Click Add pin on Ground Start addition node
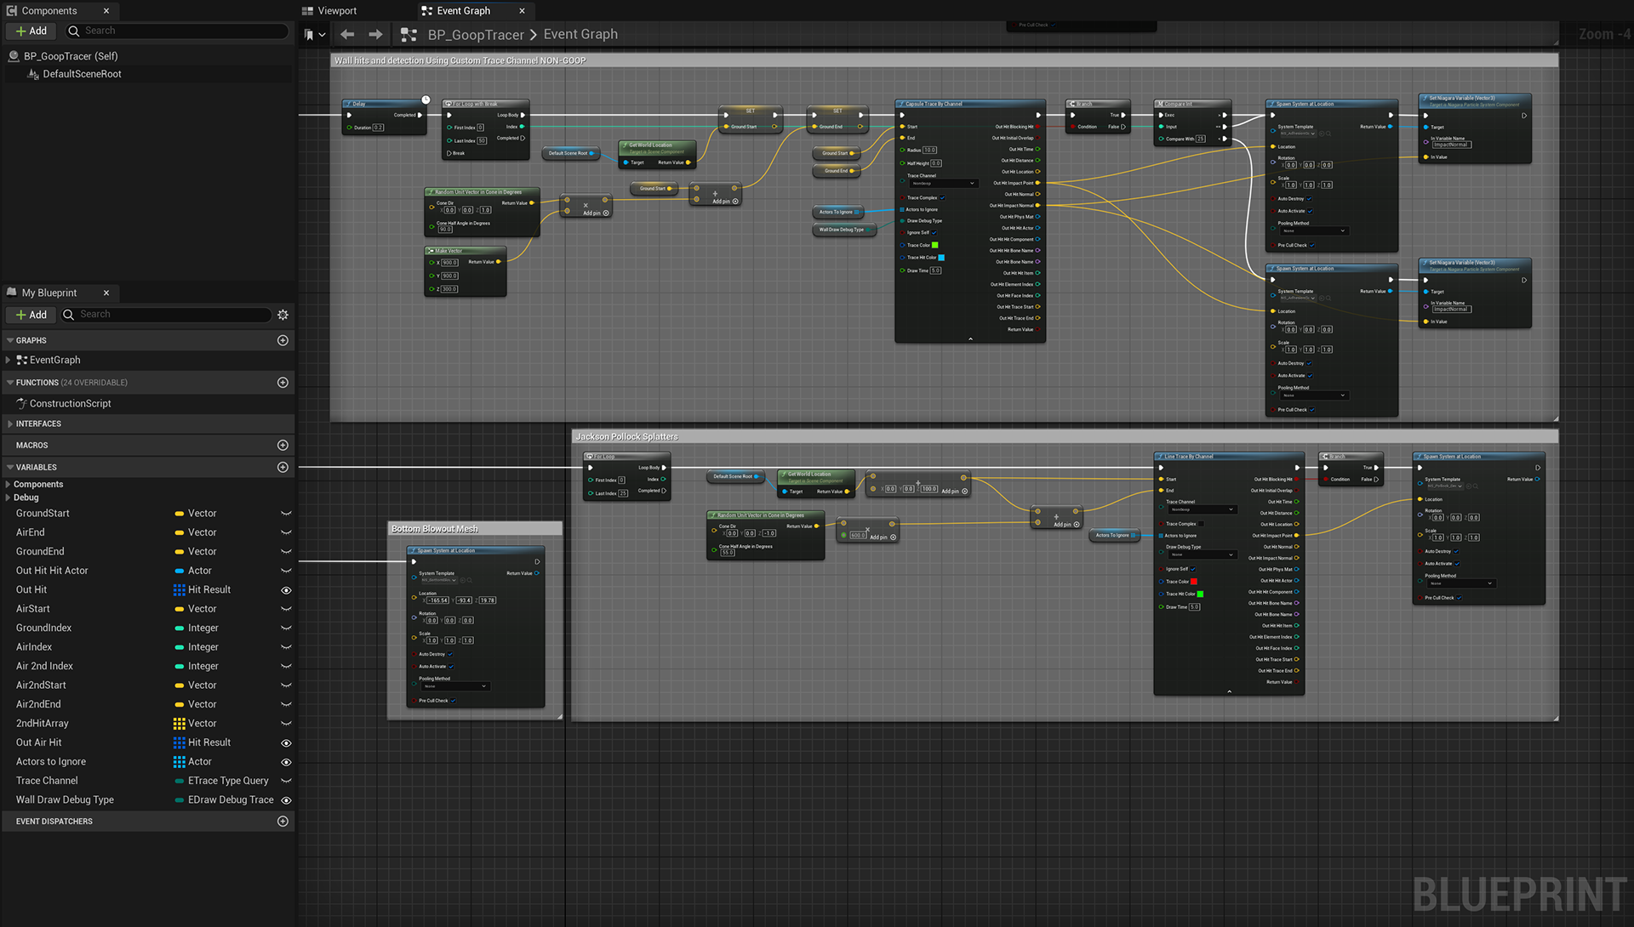Viewport: 1634px width, 927px height. (x=725, y=202)
